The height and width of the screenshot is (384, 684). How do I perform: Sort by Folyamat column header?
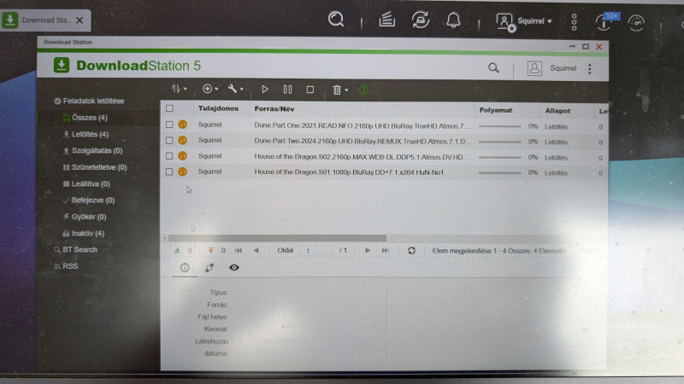point(496,110)
